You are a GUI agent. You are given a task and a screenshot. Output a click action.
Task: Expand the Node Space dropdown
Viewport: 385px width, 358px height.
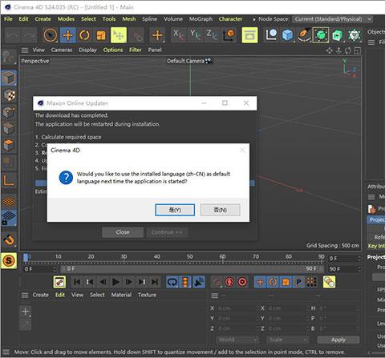(x=333, y=19)
